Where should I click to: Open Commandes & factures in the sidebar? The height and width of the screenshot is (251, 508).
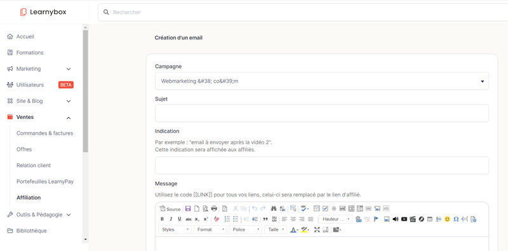pos(44,133)
